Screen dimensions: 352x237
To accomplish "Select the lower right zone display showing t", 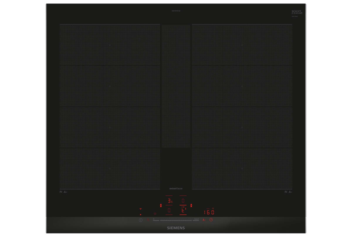I will 183,210.
